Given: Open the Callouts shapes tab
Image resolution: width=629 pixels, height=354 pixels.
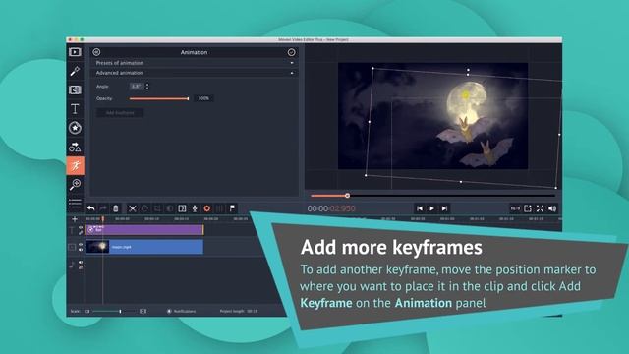Looking at the screenshot, I should click(75, 147).
